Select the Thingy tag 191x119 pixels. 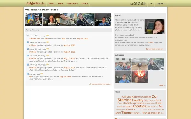tap(136, 113)
